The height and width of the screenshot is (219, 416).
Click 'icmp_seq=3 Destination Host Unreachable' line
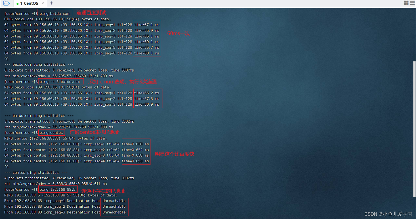pos(65,212)
